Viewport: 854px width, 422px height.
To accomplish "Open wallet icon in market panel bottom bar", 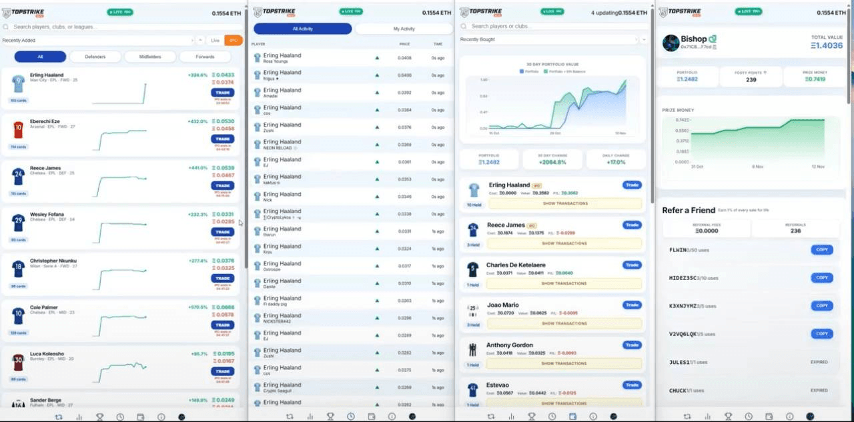I will click(x=141, y=417).
